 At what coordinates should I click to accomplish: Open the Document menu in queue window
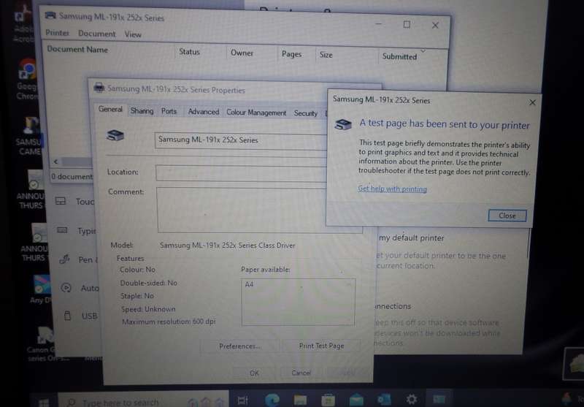pyautogui.click(x=97, y=34)
